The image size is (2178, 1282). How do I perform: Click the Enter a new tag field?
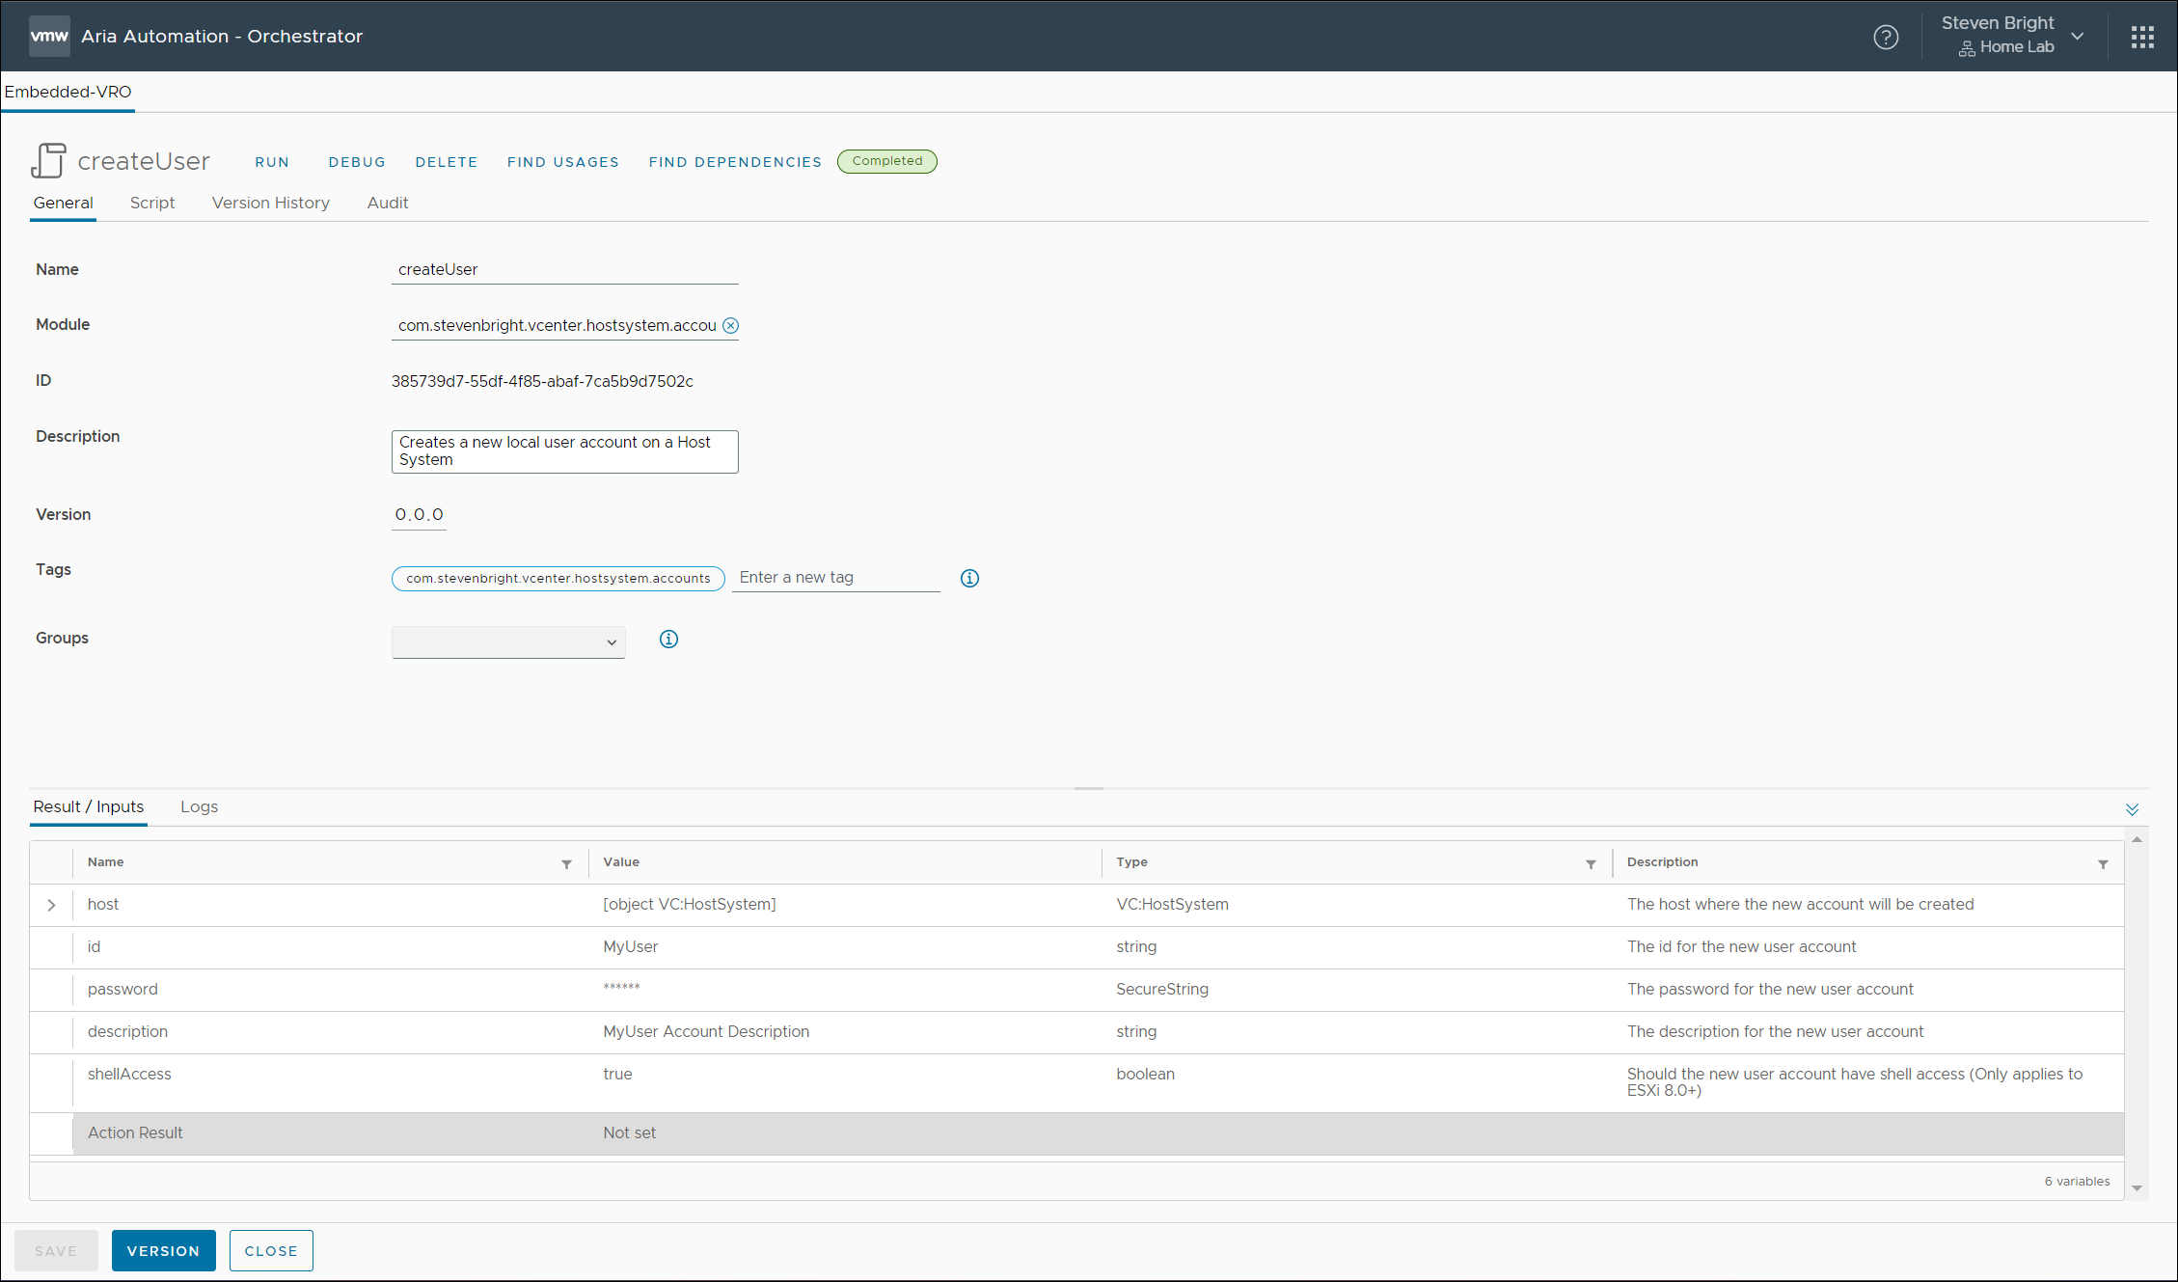click(834, 578)
